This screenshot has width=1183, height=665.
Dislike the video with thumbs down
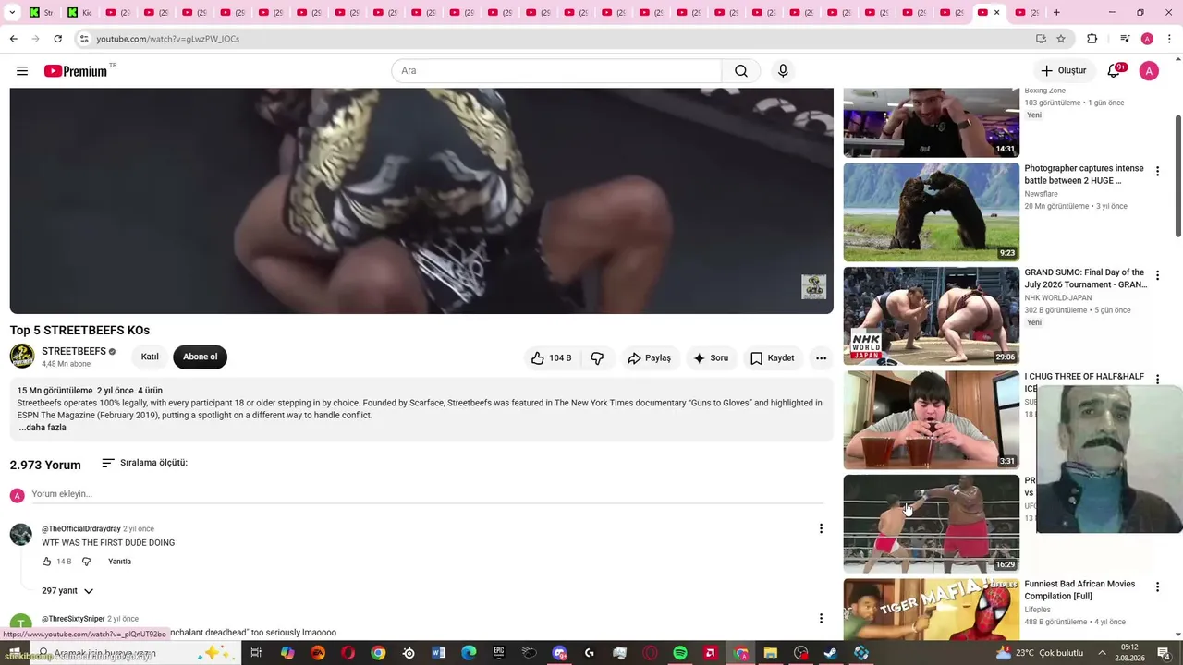[x=597, y=358]
